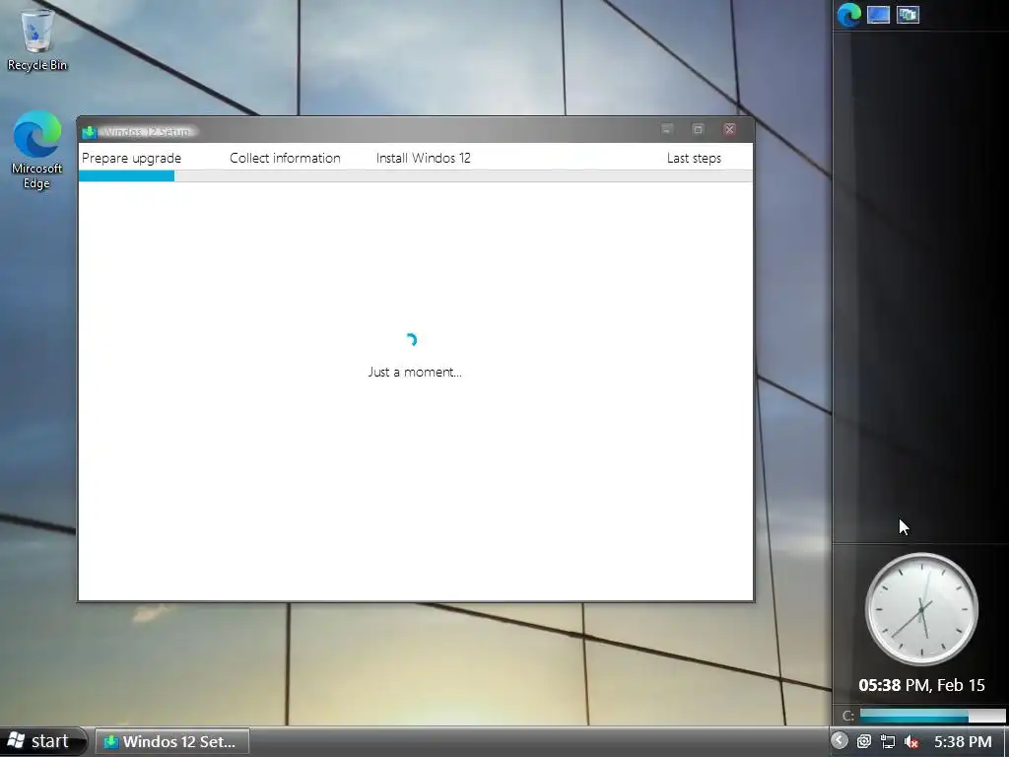Click the Start button
The height and width of the screenshot is (757, 1009).
(x=41, y=741)
